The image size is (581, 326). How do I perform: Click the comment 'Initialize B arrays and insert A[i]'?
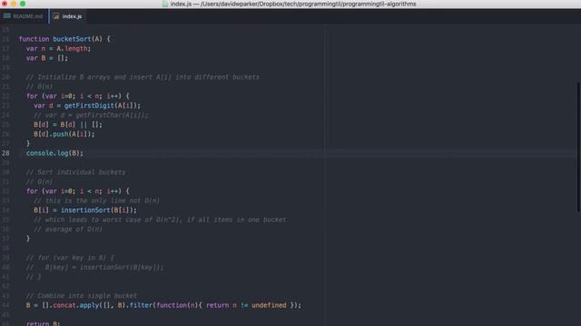(143, 77)
